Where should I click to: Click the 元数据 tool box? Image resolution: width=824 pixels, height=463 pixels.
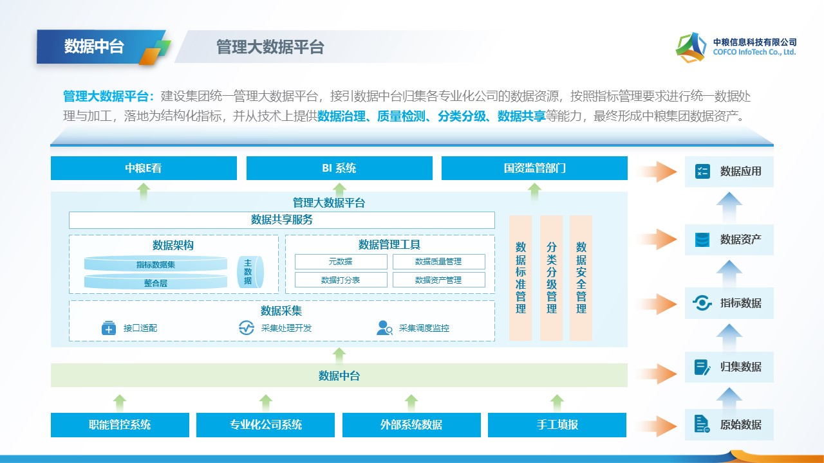click(x=341, y=262)
